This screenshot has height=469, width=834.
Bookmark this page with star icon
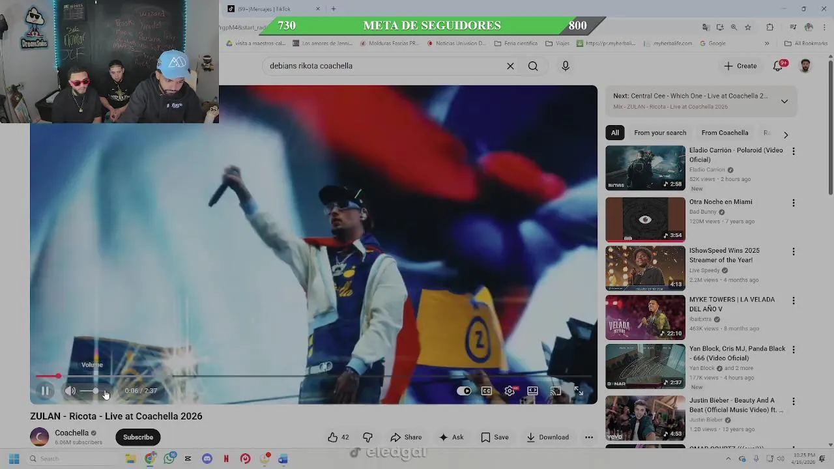click(748, 27)
